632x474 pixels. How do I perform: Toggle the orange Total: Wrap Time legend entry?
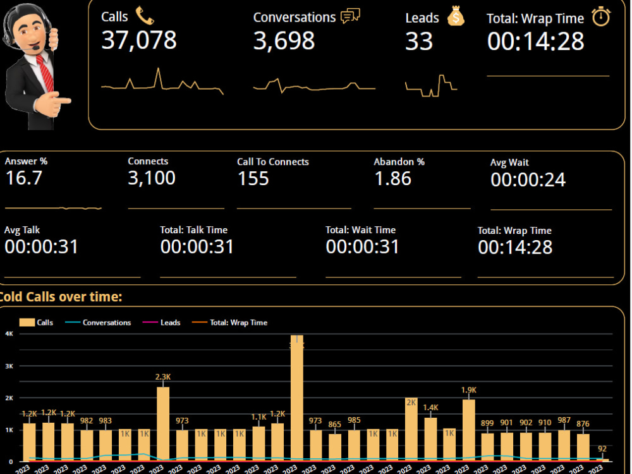coord(229,322)
